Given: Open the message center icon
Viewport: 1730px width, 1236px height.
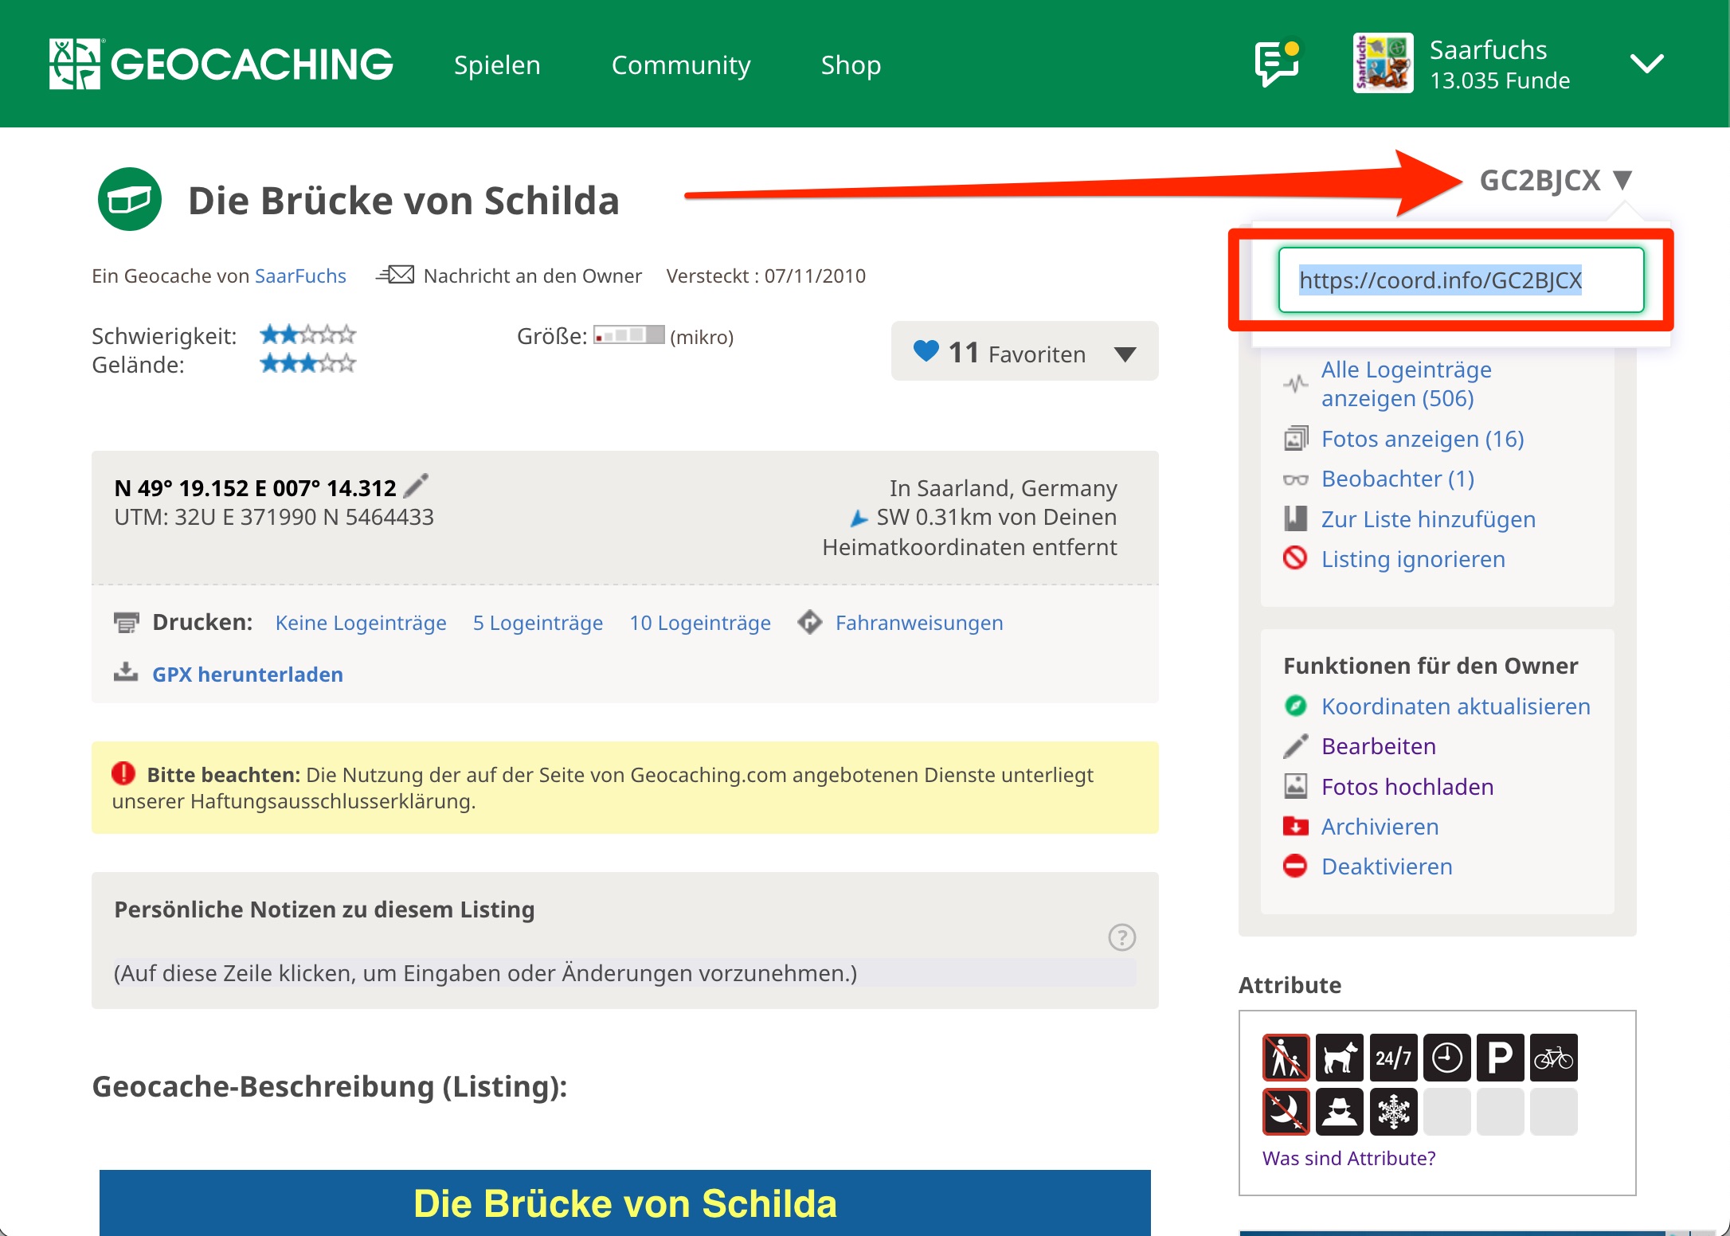Looking at the screenshot, I should [1278, 64].
